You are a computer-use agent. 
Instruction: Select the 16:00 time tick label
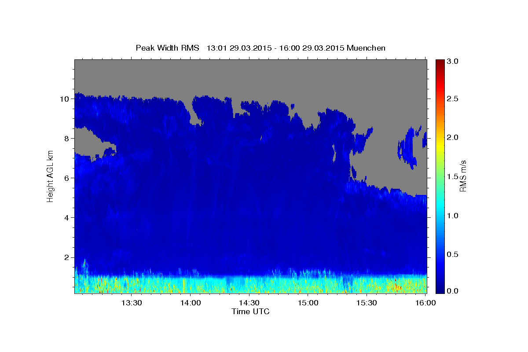click(x=425, y=303)
